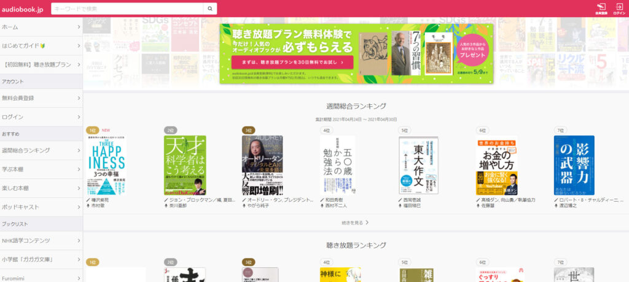Open 無料会員登録 in the sidebar
Viewport: 629px width, 282px height.
[41, 98]
